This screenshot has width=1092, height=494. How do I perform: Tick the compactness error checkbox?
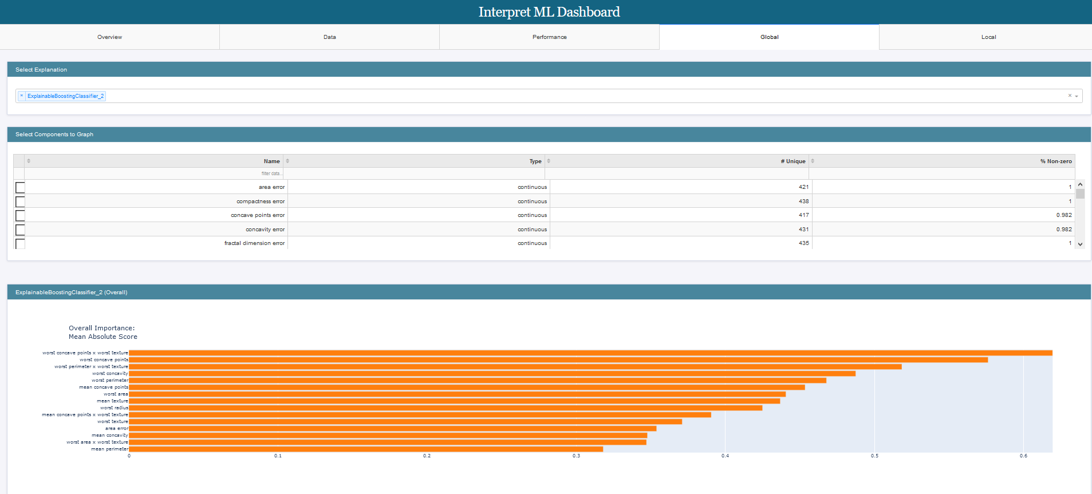tap(20, 201)
